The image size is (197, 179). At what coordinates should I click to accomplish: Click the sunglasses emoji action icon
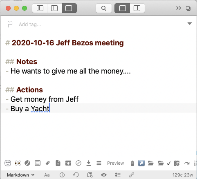click(x=8, y=163)
